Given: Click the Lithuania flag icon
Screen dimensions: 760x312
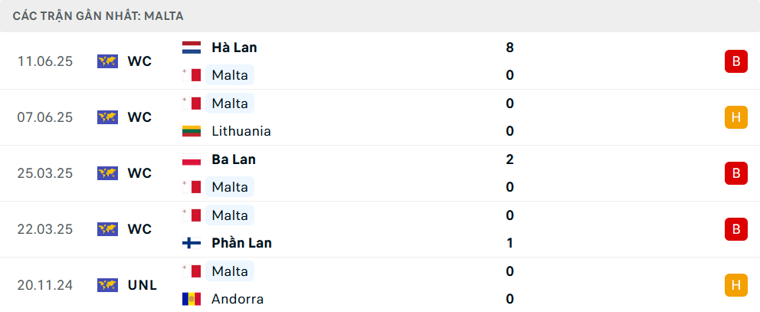Looking at the screenshot, I should pos(191,131).
